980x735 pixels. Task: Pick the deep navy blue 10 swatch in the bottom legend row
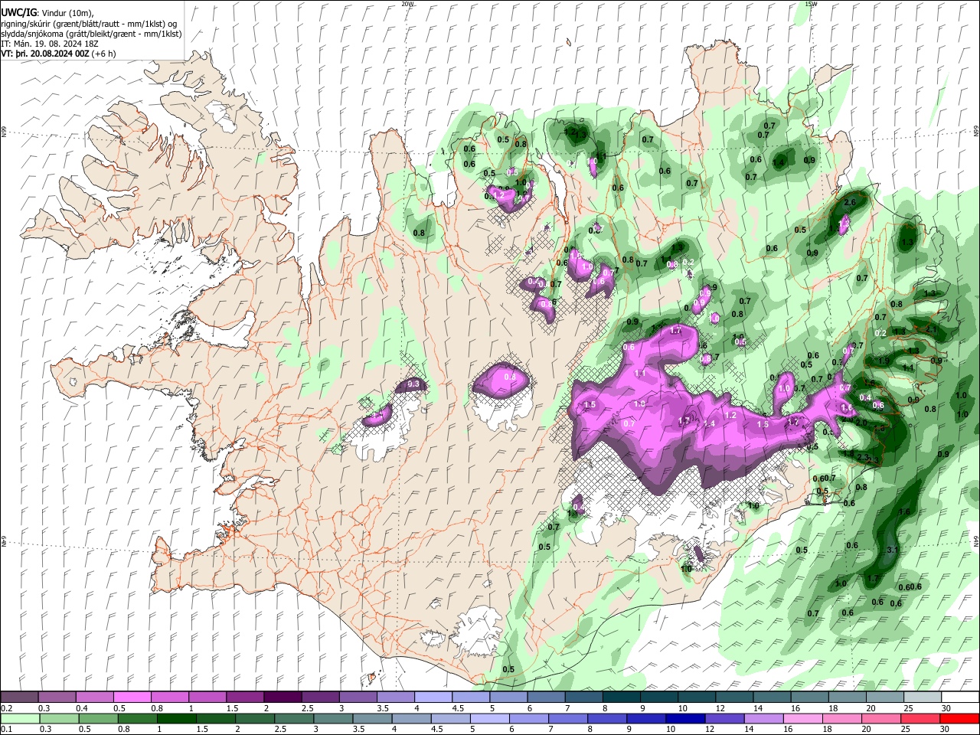[x=684, y=719]
